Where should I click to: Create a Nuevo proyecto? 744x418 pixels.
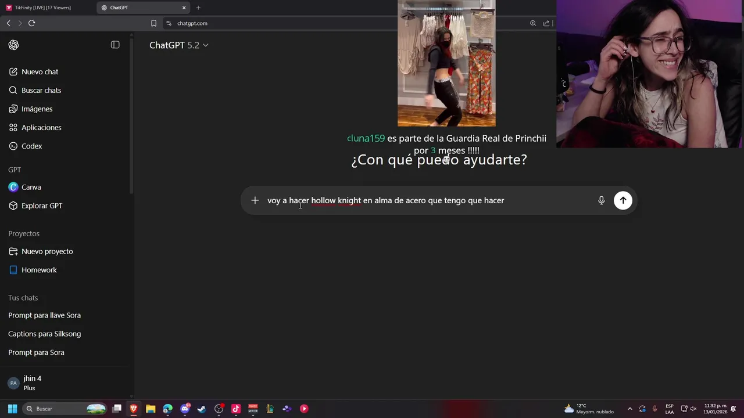coord(47,251)
